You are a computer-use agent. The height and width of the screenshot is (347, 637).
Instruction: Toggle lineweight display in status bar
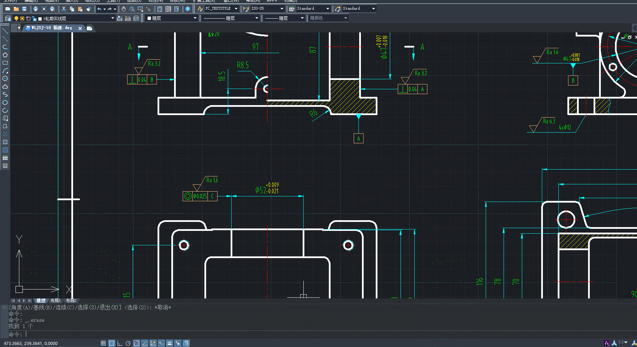tap(169, 343)
